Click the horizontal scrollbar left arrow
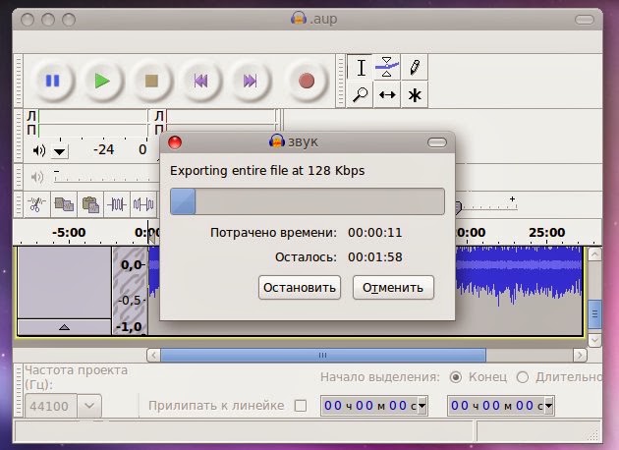619x450 pixels. click(153, 356)
